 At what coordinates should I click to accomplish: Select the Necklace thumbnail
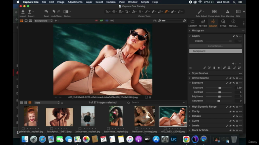click(144, 116)
